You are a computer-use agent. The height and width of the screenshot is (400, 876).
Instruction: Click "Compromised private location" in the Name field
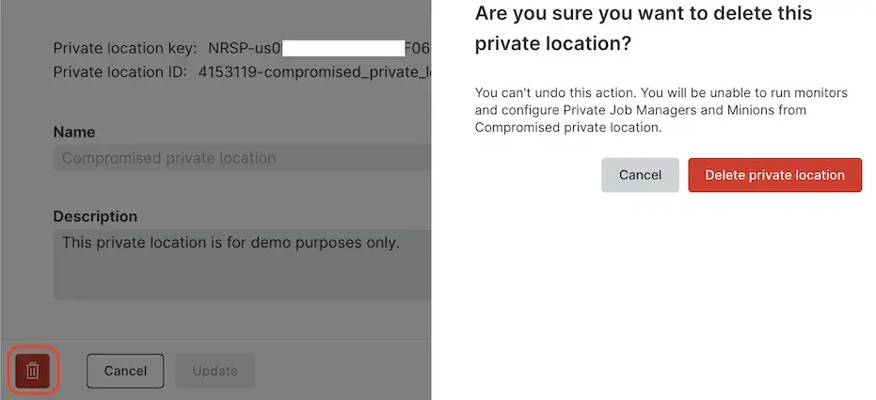click(169, 158)
